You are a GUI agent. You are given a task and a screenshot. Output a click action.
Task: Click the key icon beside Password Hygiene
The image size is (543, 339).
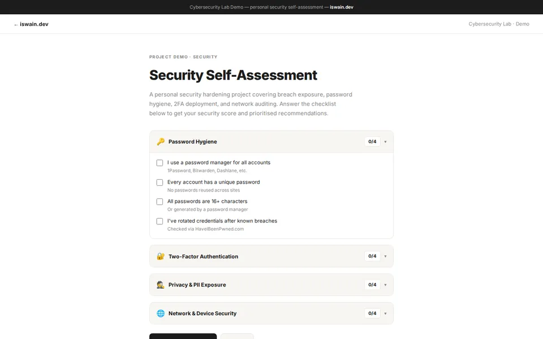click(x=160, y=141)
